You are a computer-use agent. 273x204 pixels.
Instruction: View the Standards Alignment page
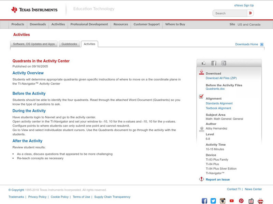point(220,103)
